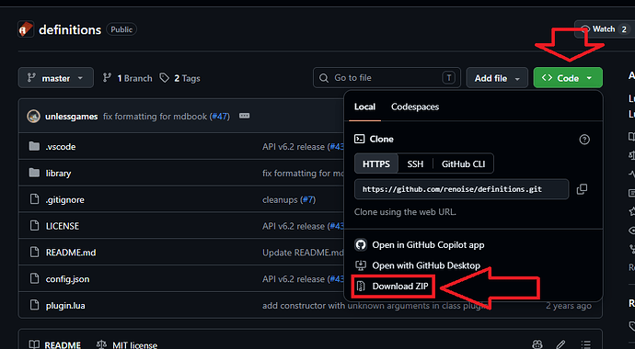Image resolution: width=635 pixels, height=349 pixels.
Task: Copy the HTTPS clone URL to clipboard
Action: [x=582, y=189]
